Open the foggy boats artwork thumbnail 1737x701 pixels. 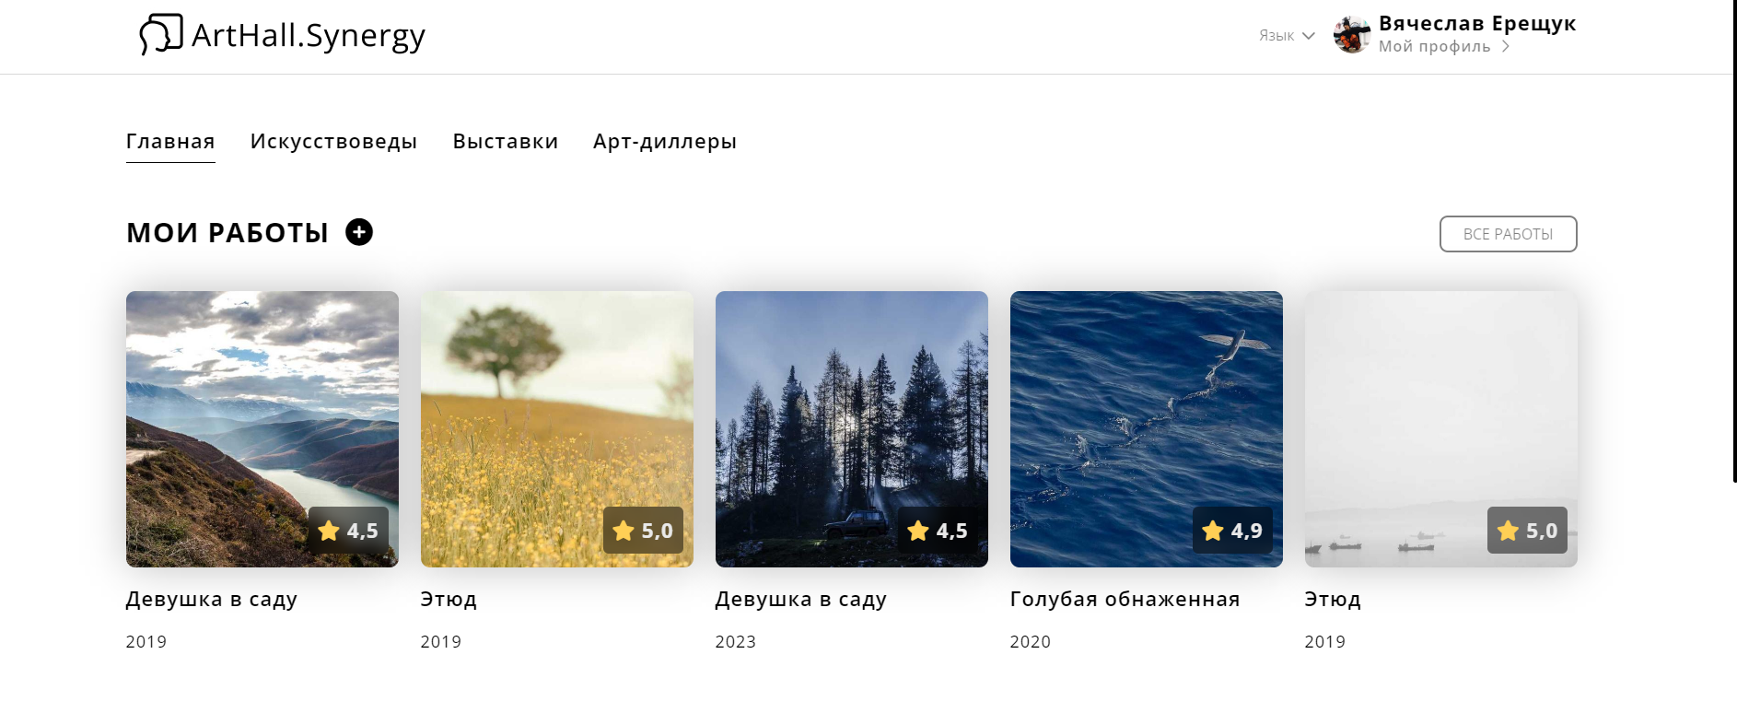pos(1441,429)
